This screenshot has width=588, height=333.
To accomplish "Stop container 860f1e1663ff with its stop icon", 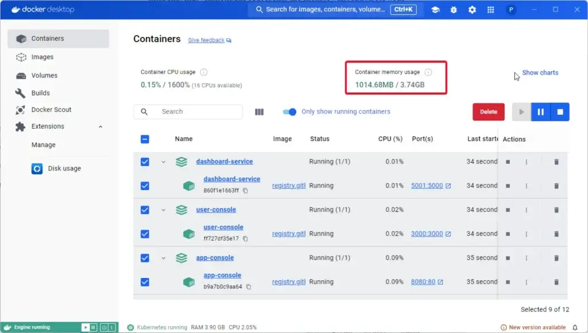I will click(508, 185).
